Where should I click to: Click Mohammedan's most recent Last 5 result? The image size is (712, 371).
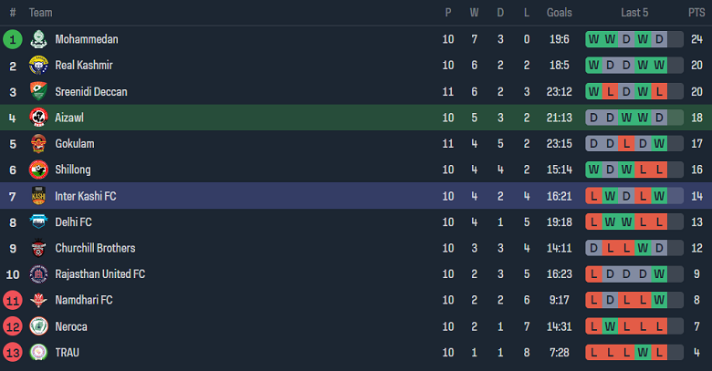[x=659, y=39]
